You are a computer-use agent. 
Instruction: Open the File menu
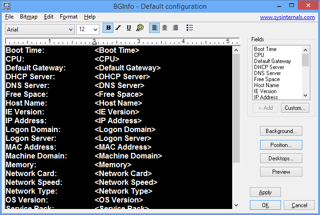click(9, 17)
